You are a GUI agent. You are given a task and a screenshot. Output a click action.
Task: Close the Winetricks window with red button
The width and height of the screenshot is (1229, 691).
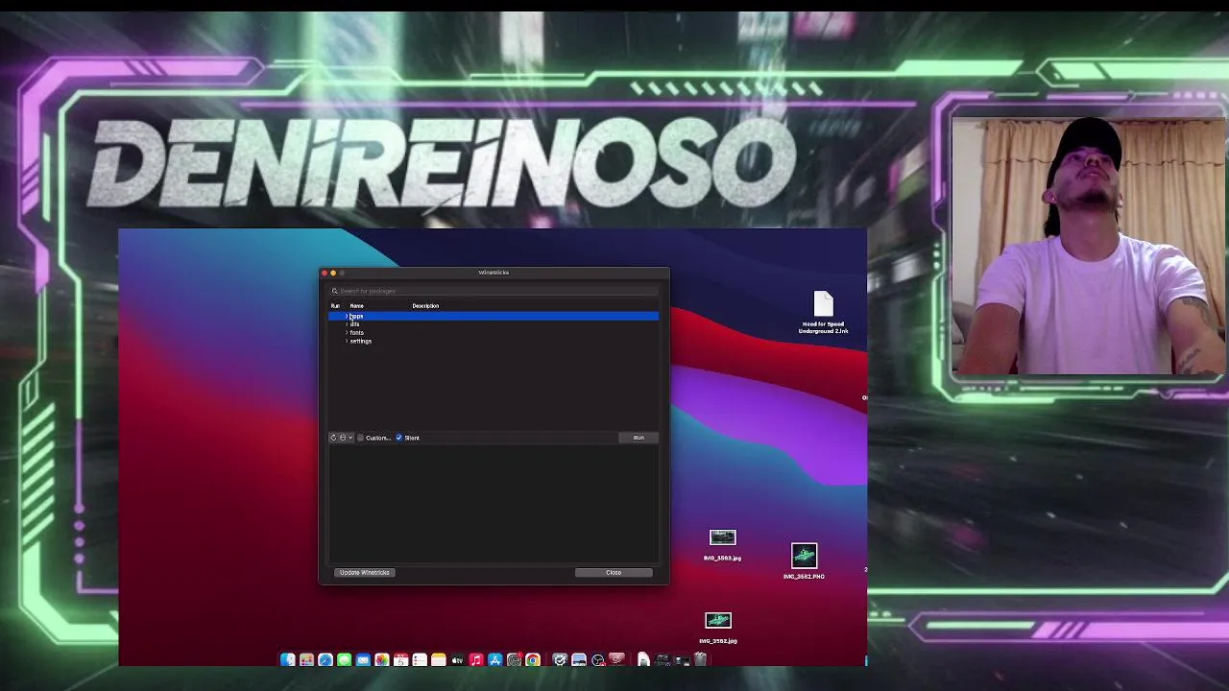click(325, 273)
